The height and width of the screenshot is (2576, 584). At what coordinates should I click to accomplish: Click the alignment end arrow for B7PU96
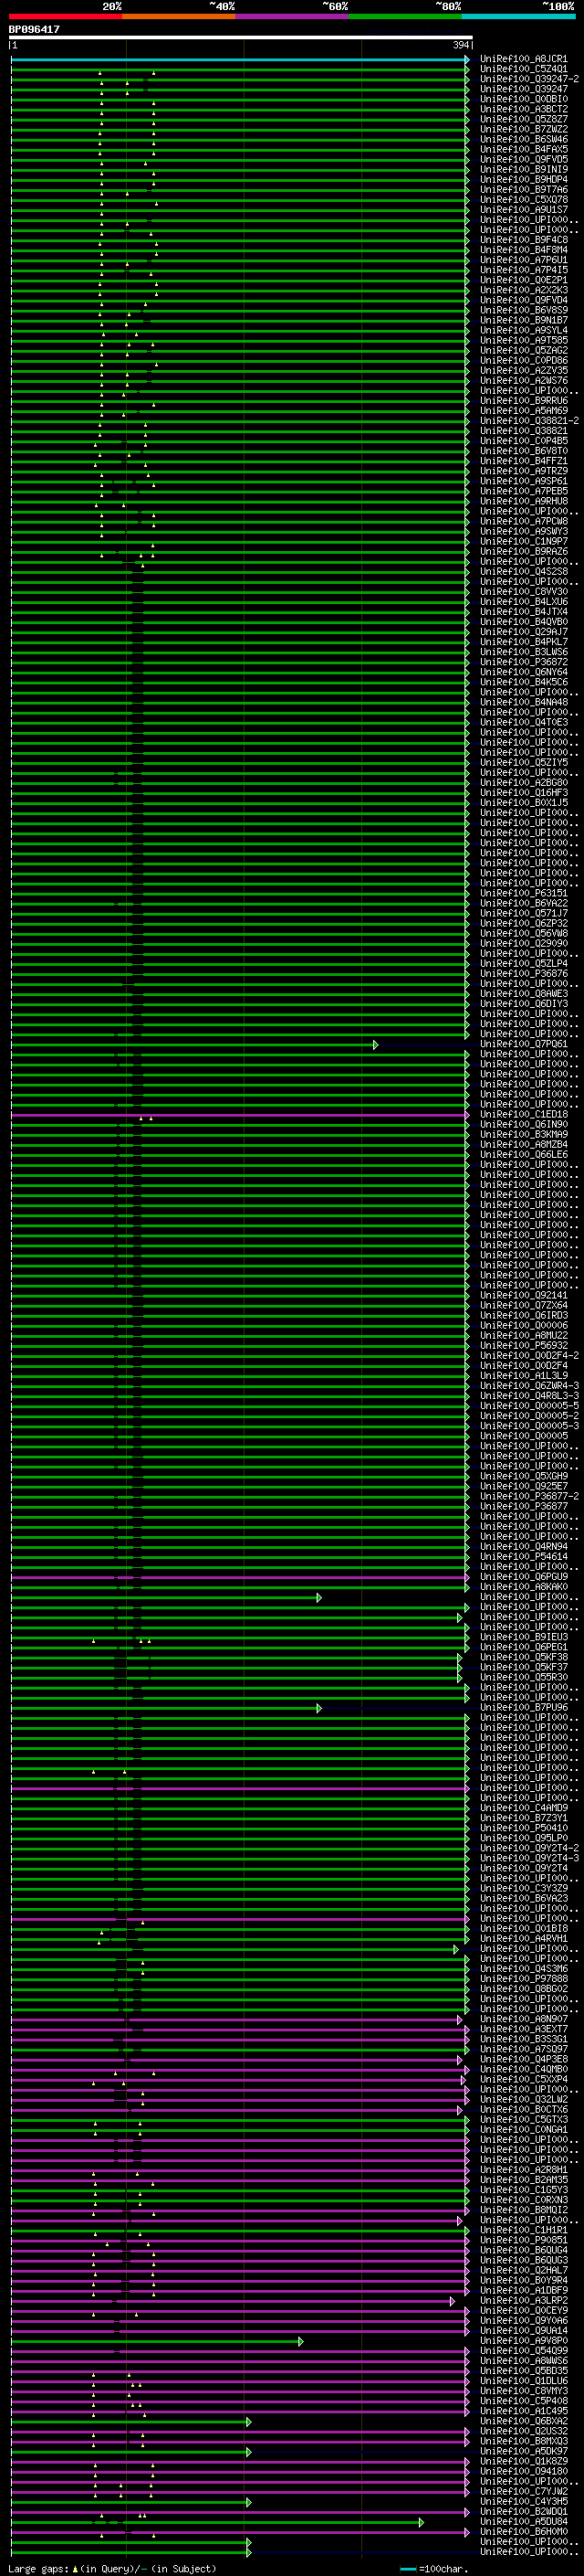pyautogui.click(x=319, y=1708)
